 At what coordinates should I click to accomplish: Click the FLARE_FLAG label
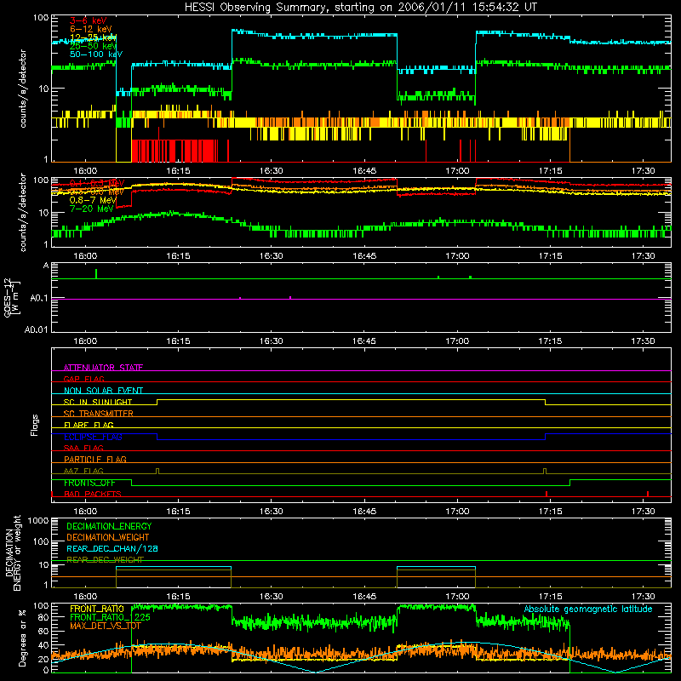[x=89, y=425]
